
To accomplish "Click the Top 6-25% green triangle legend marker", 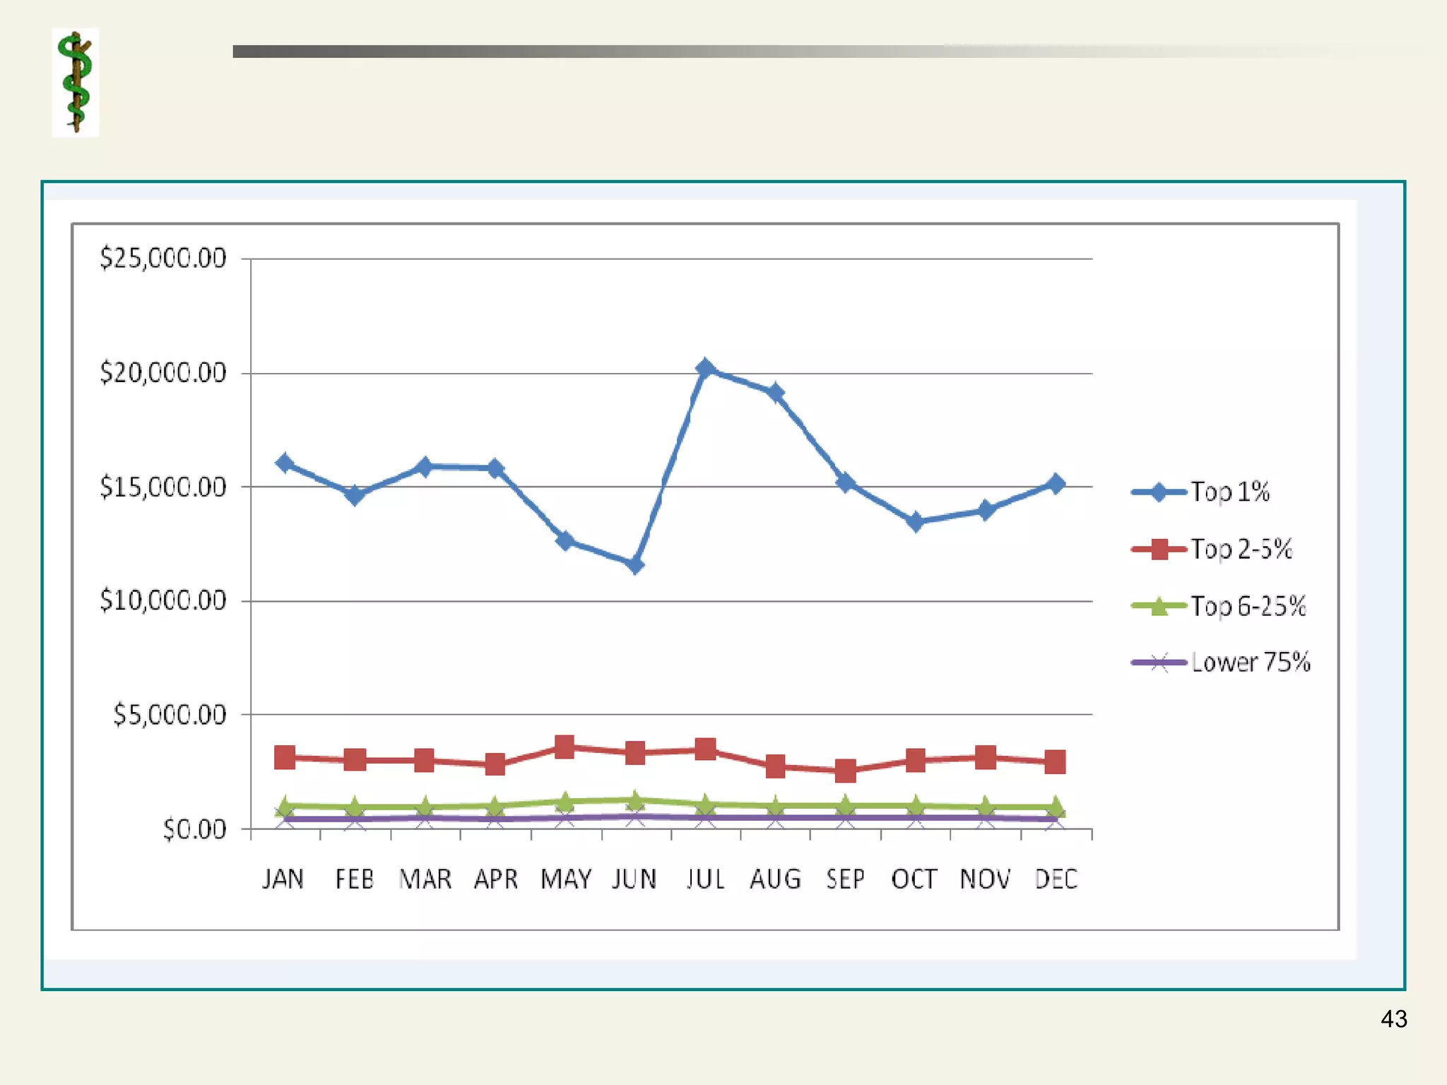I will point(1159,606).
